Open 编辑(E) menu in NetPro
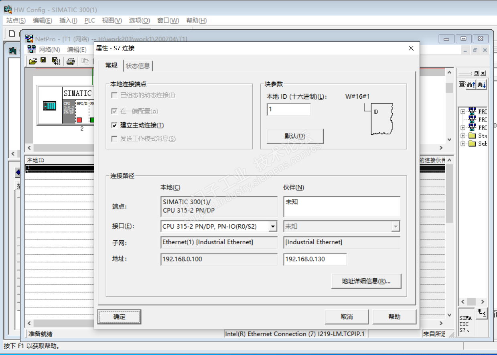 [x=77, y=50]
